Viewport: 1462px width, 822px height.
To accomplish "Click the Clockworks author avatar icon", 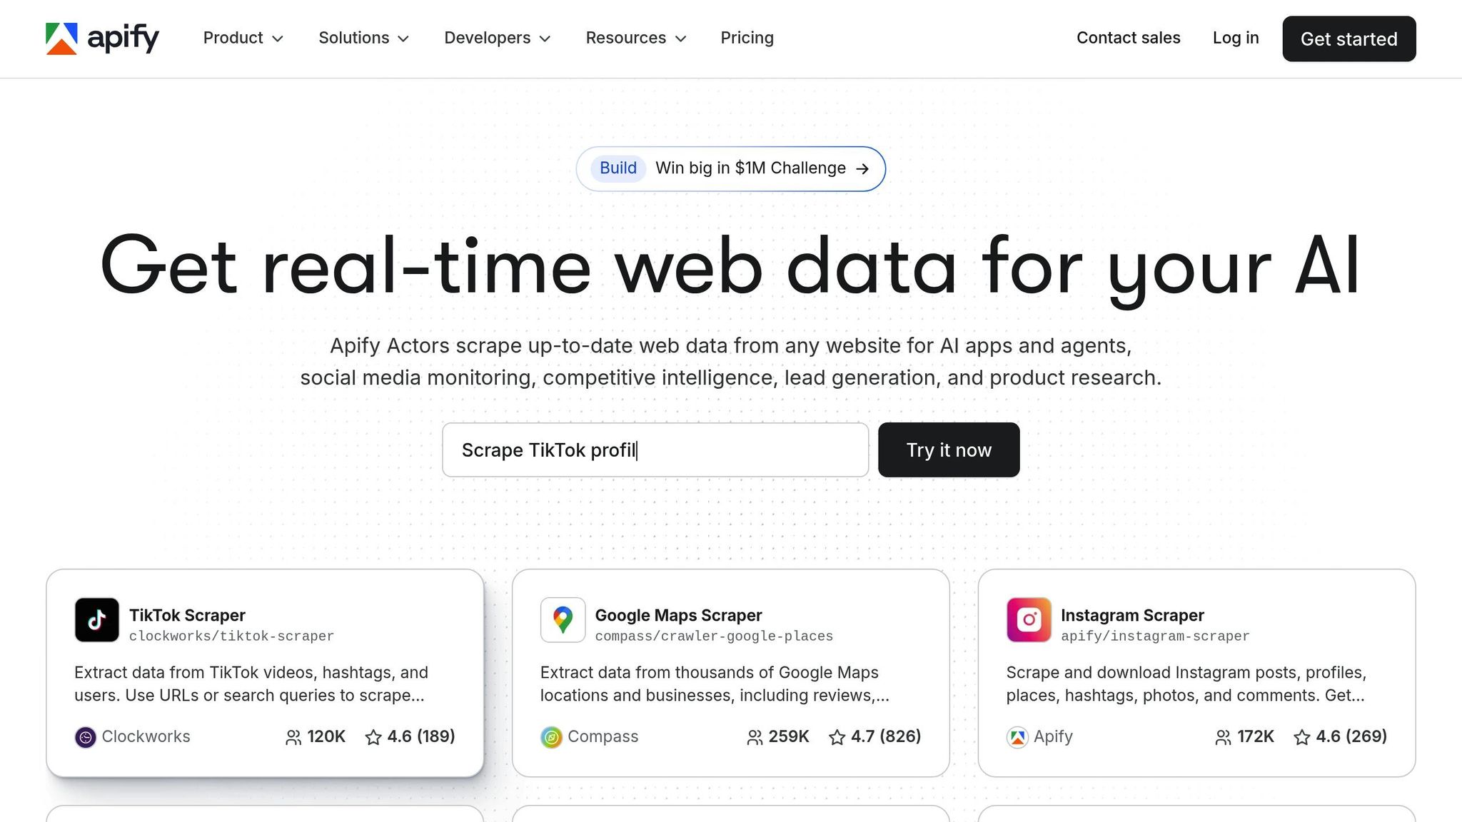I will coord(86,737).
